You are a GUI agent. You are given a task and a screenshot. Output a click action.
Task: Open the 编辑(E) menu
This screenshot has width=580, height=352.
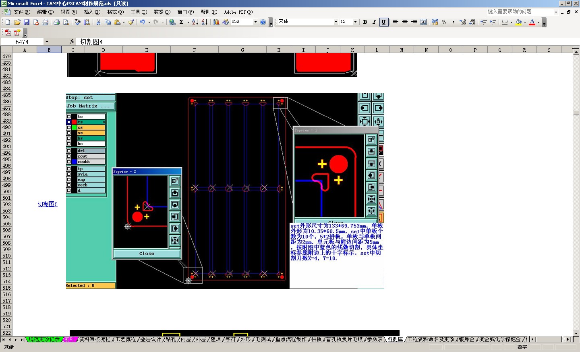46,12
